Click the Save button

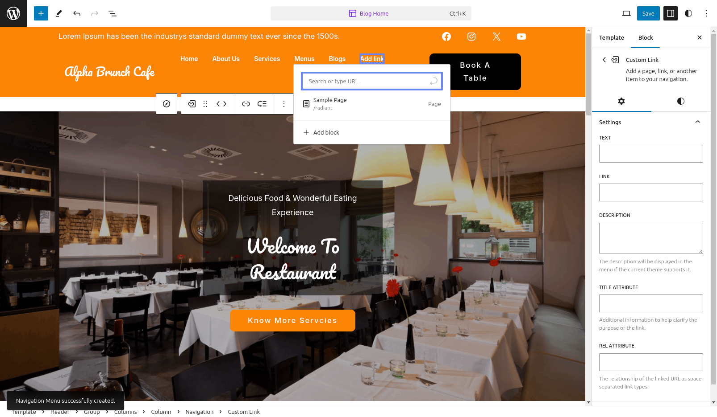(648, 13)
